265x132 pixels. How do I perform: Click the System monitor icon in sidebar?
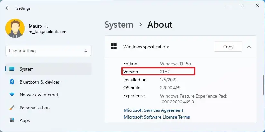click(x=12, y=69)
